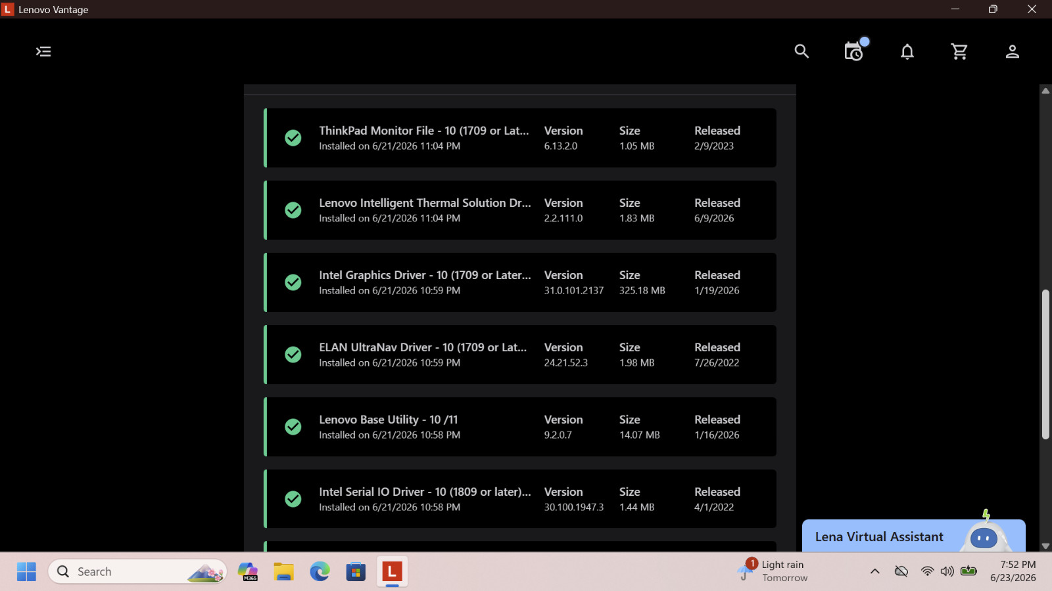Open Wi-Fi network tray icon
This screenshot has width=1052, height=591.
tap(928, 571)
